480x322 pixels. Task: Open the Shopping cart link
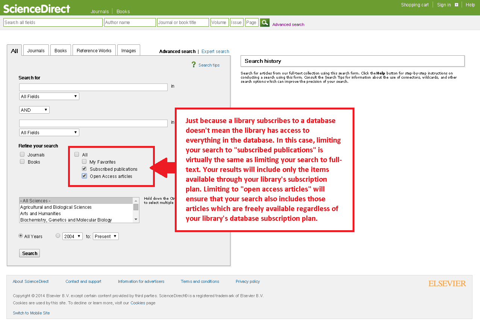(415, 5)
